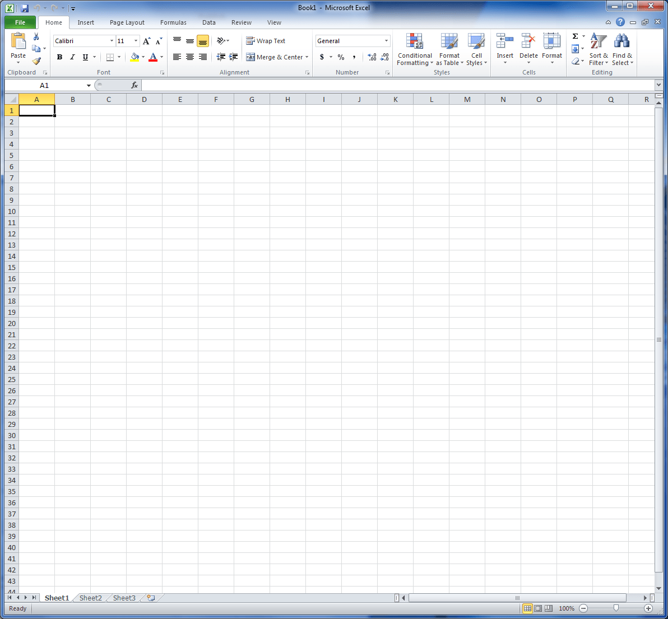Image resolution: width=668 pixels, height=619 pixels.
Task: Open the General number format dropdown
Action: pyautogui.click(x=387, y=41)
